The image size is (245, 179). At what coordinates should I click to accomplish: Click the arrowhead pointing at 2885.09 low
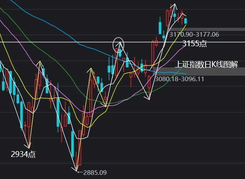(x=75, y=169)
